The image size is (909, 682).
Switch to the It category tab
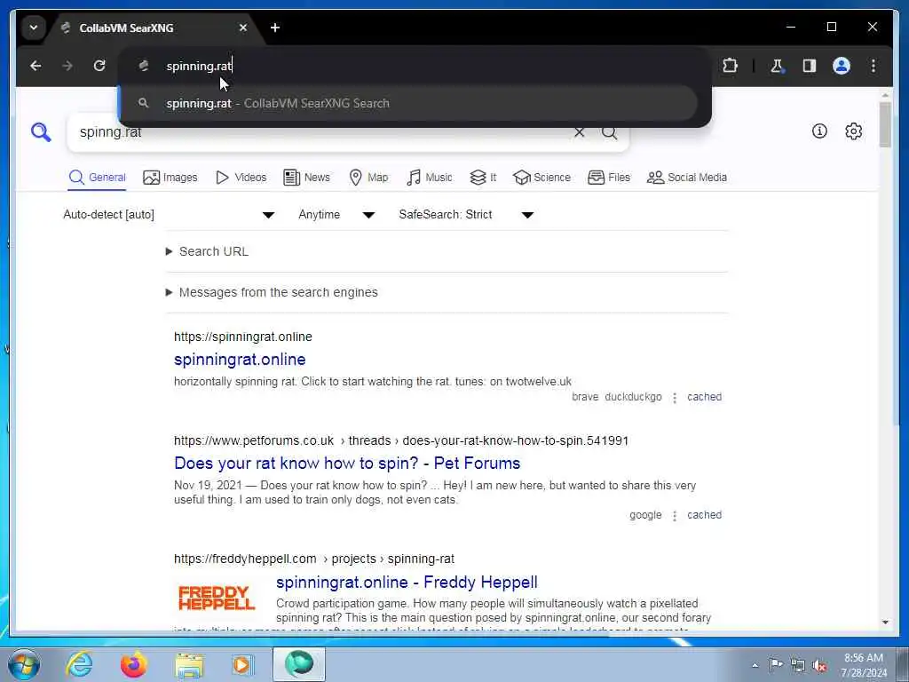click(483, 178)
